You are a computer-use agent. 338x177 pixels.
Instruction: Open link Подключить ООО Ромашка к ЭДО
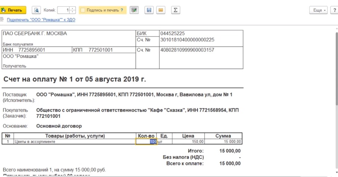(x=41, y=20)
